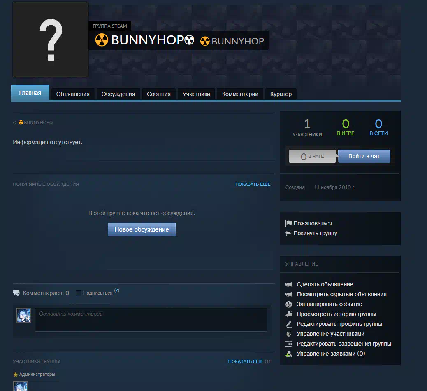Image resolution: width=427 pixels, height=391 pixels.
Task: Click the Создана label
Action: (x=295, y=187)
